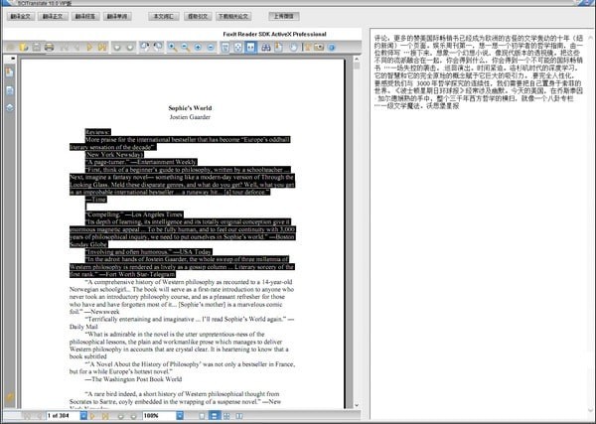This screenshot has width=596, height=424.
Task: Toggle the highlighted fit width icon
Action: click(x=251, y=47)
